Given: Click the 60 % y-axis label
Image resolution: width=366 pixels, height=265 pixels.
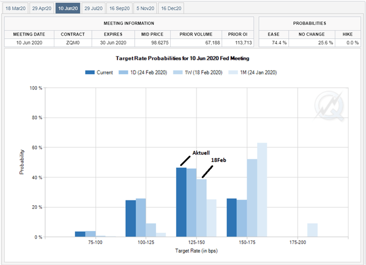Looking at the screenshot, I should click(x=37, y=148).
